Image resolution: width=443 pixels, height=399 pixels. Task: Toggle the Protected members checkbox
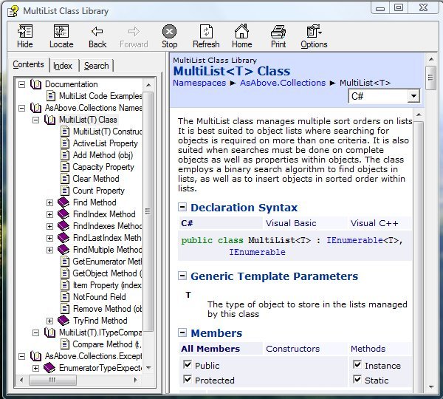pos(188,379)
